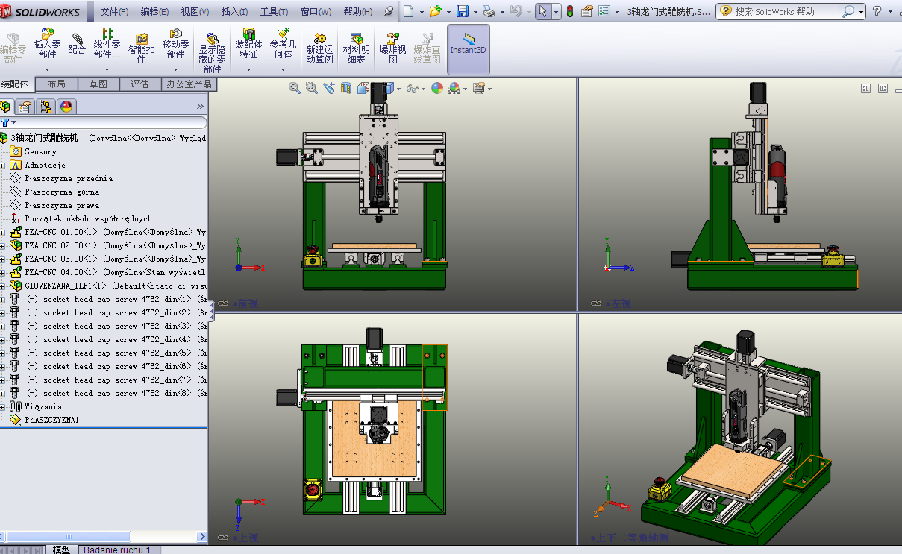The image size is (902, 554).
Task: Switch to Badanie ruchu 1 tab
Action: [116, 550]
